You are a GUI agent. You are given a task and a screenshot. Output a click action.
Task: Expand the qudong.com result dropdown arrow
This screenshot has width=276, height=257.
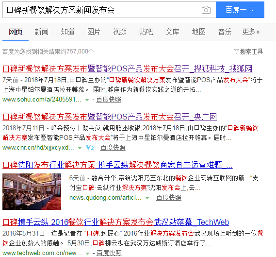tap(147, 198)
